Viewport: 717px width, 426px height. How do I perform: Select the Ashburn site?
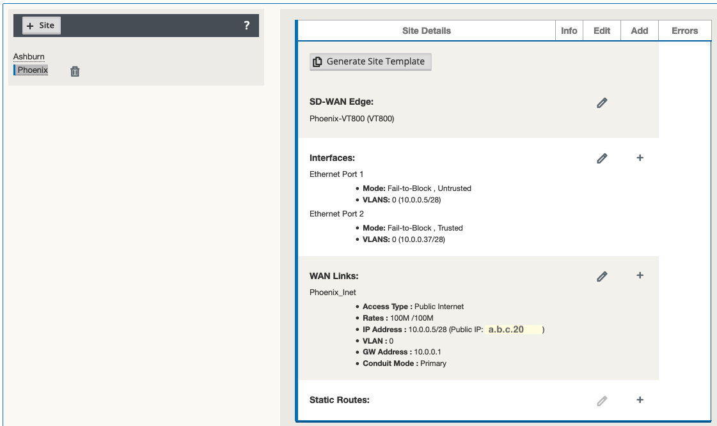(29, 57)
